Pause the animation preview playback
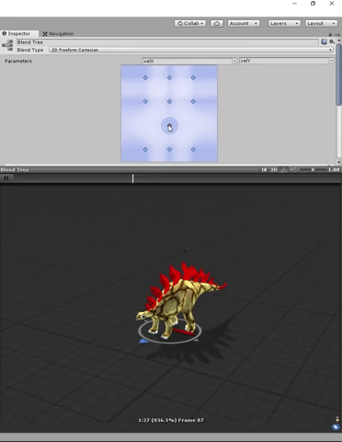Screen dimensions: 342x442 point(6,178)
